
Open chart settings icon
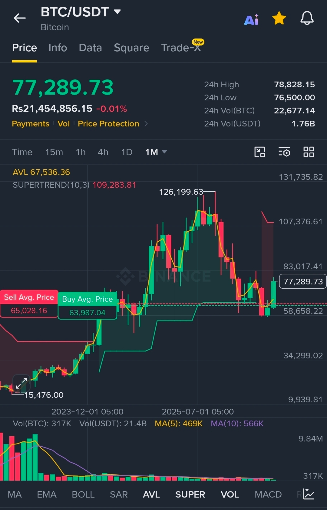click(284, 152)
